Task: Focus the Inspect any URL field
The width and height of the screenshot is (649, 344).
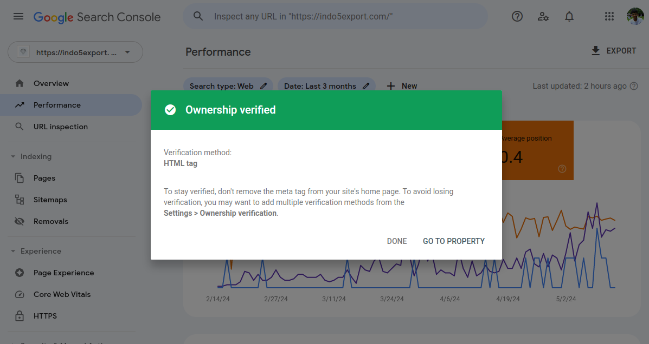Action: pyautogui.click(x=336, y=16)
